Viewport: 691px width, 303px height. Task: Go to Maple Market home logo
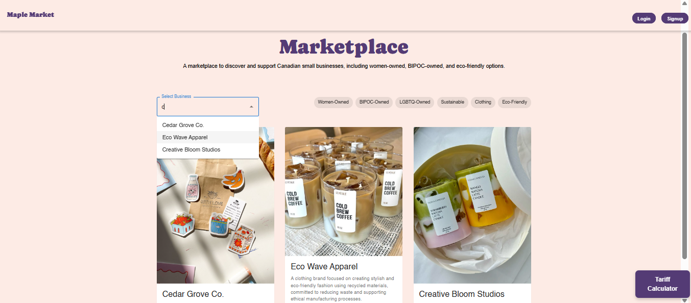(x=31, y=15)
